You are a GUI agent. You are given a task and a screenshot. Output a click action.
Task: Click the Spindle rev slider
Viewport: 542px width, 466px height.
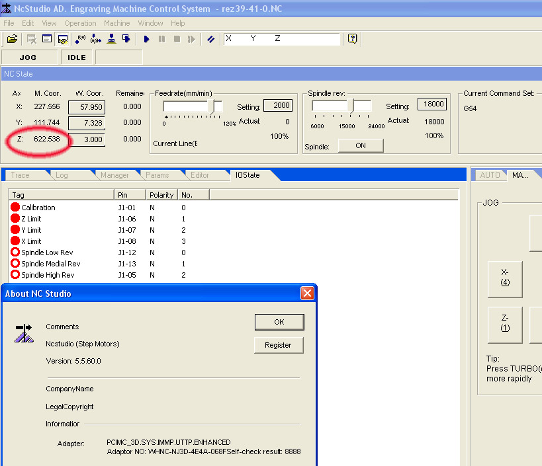point(353,106)
